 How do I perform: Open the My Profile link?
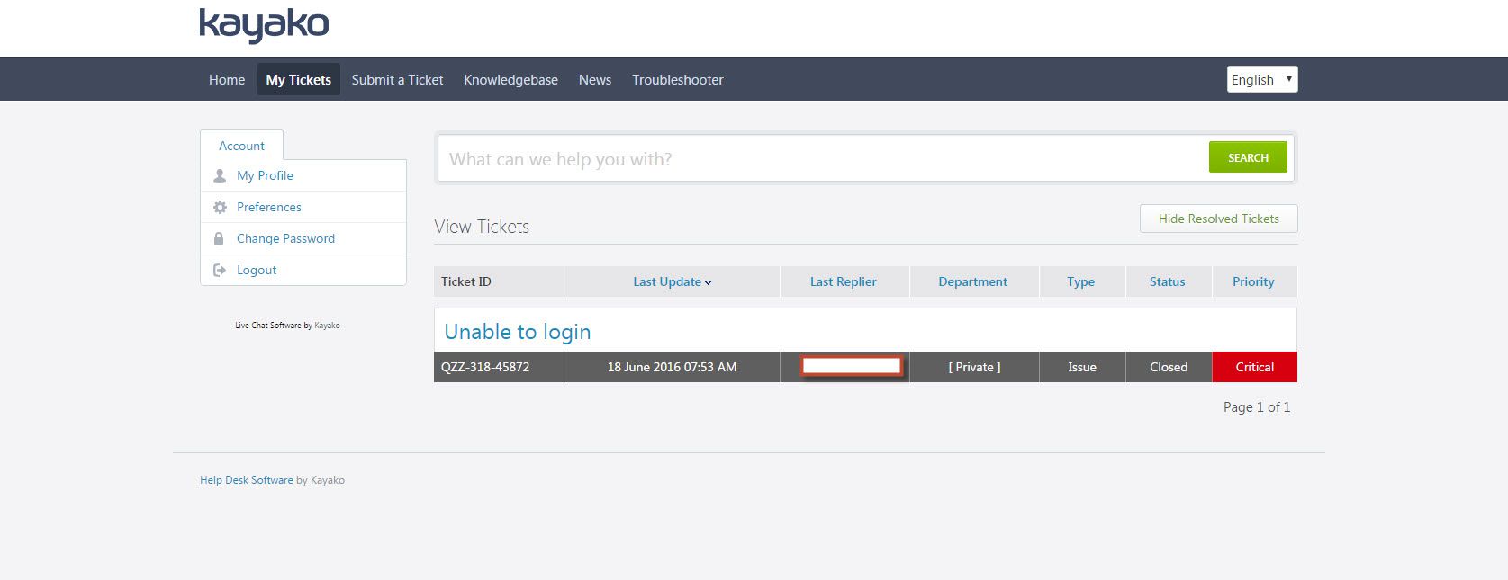(x=265, y=175)
